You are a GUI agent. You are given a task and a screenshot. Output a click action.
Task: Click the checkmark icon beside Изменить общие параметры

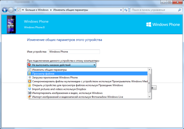(29, 70)
